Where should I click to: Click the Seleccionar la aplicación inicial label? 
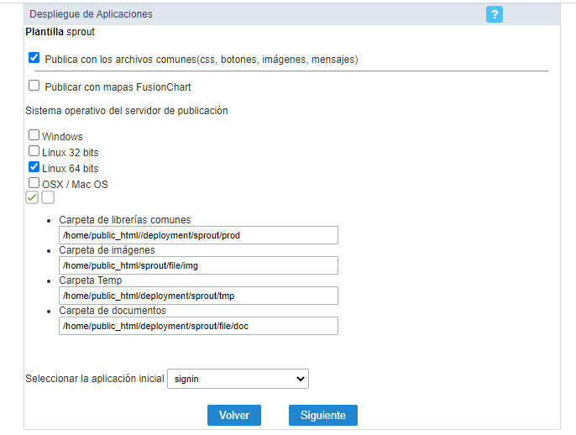point(95,379)
